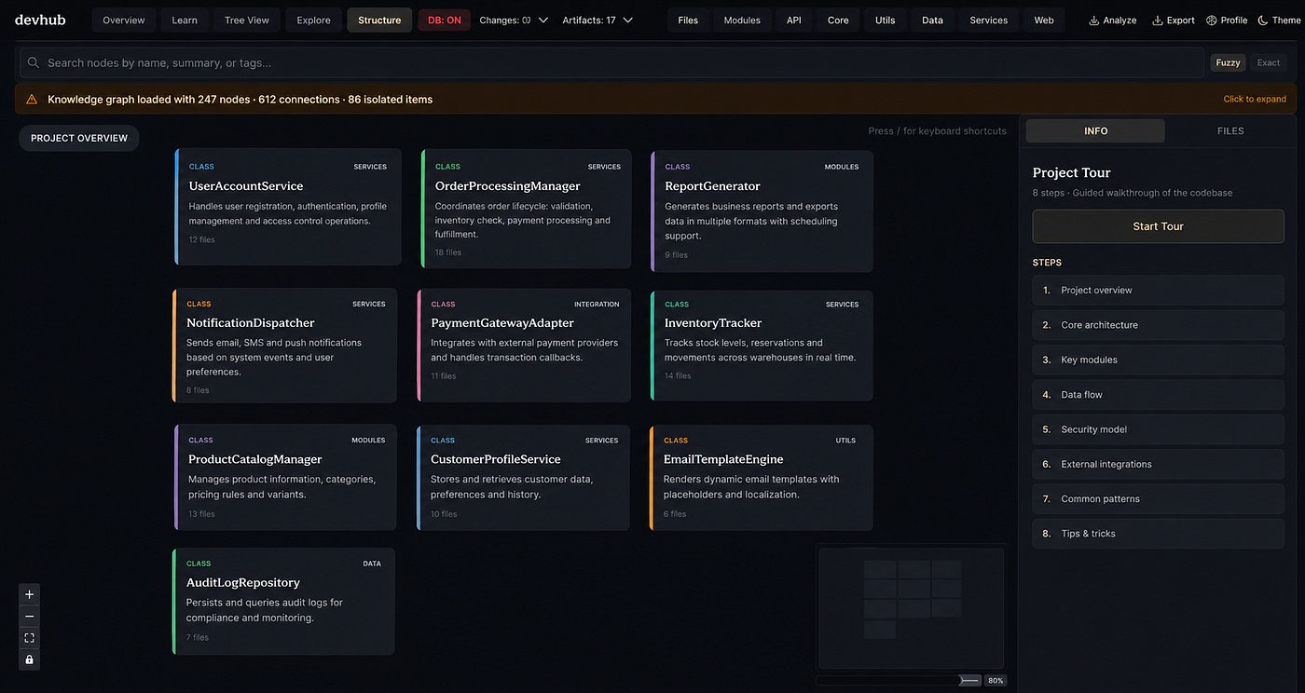Open the Overview tab

point(124,20)
